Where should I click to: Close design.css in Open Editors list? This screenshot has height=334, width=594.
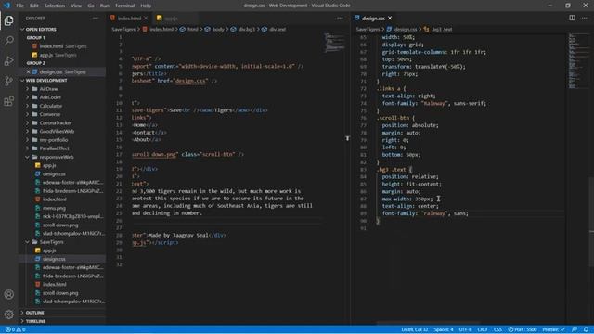tap(29, 72)
